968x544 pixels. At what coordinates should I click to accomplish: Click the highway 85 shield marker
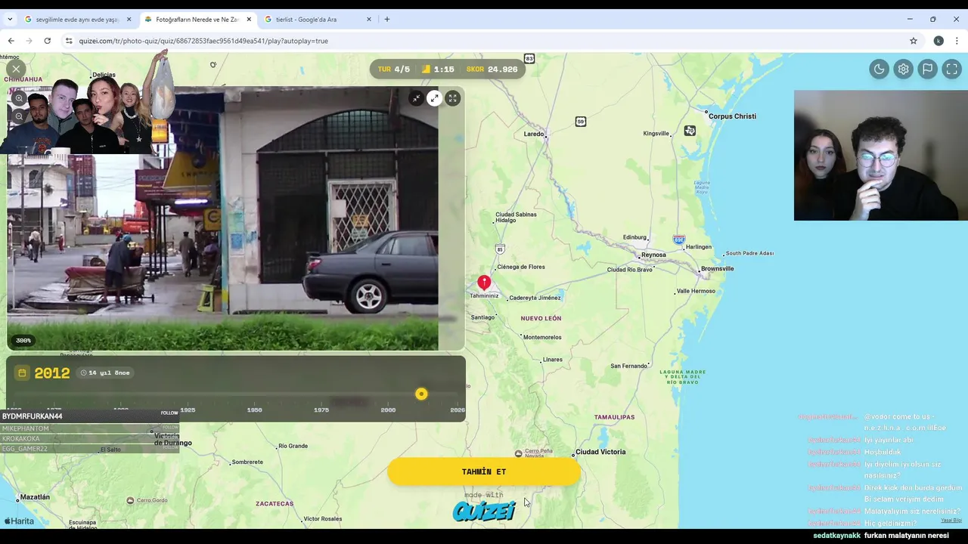point(500,249)
